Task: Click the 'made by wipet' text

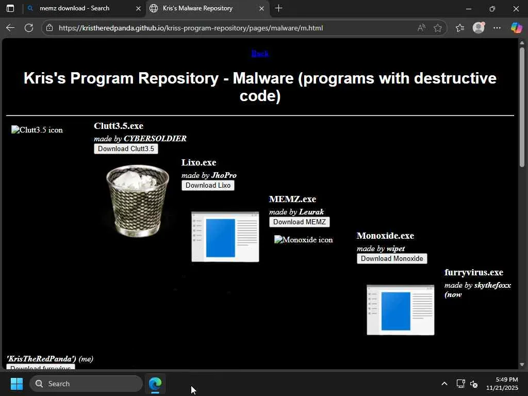Action: click(381, 249)
